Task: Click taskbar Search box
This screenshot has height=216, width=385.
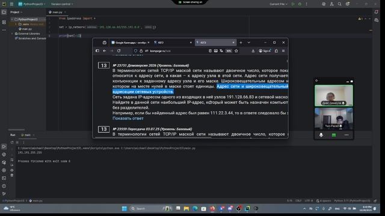Action: pos(150,208)
